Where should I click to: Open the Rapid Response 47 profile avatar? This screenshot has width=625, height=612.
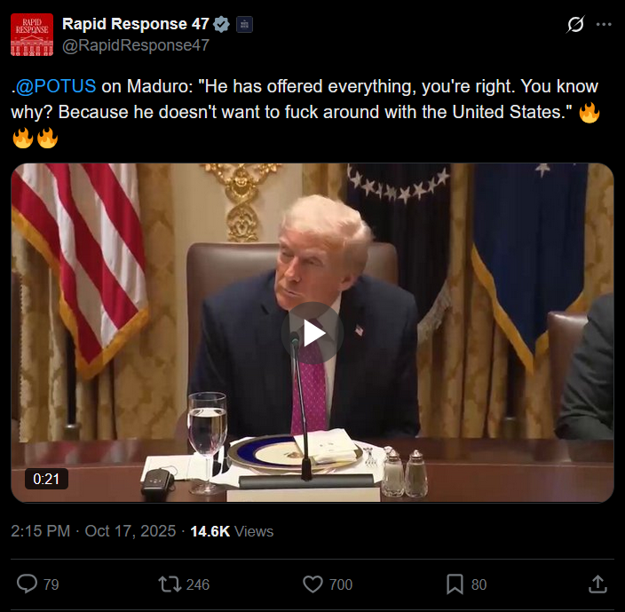32,35
